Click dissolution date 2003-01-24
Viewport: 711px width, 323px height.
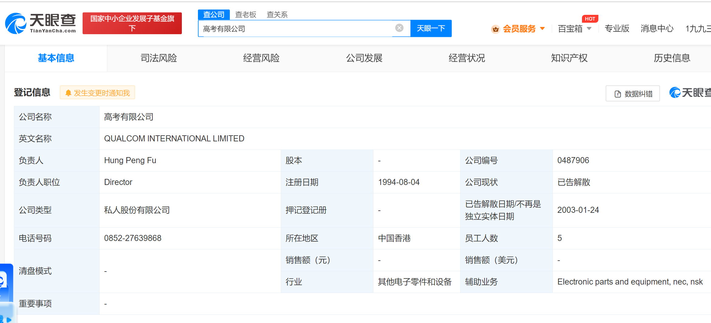[578, 210]
